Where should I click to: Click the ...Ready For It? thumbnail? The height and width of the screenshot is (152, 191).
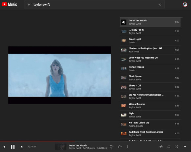pos(123,32)
